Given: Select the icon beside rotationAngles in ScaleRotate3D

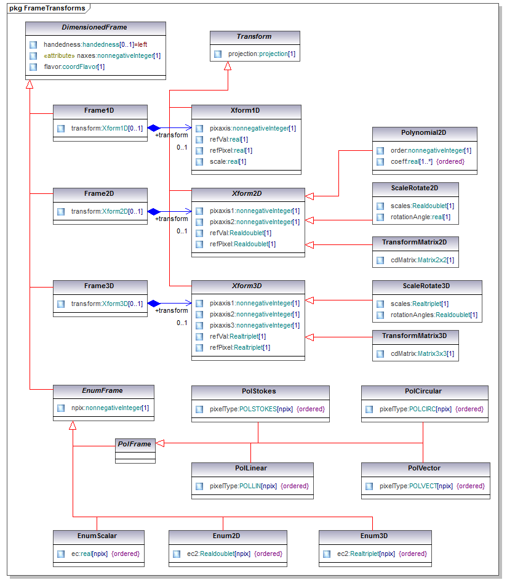Looking at the screenshot, I should tap(380, 315).
